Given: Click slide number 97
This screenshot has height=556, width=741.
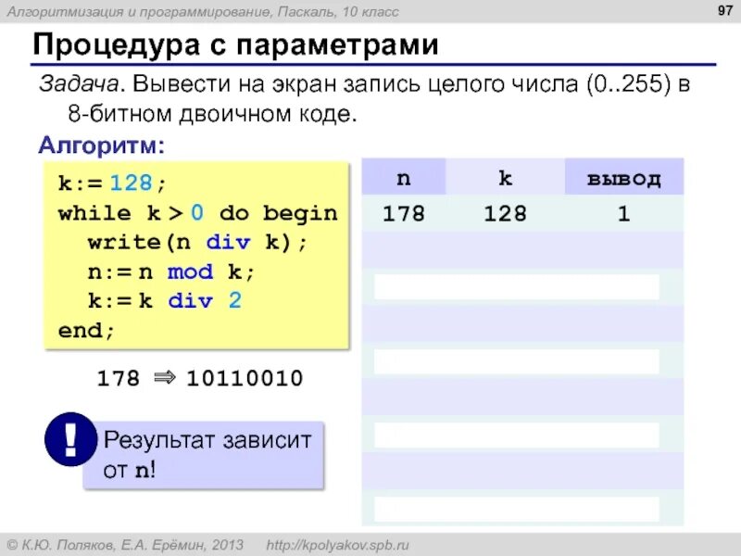Looking at the screenshot, I should (x=725, y=10).
